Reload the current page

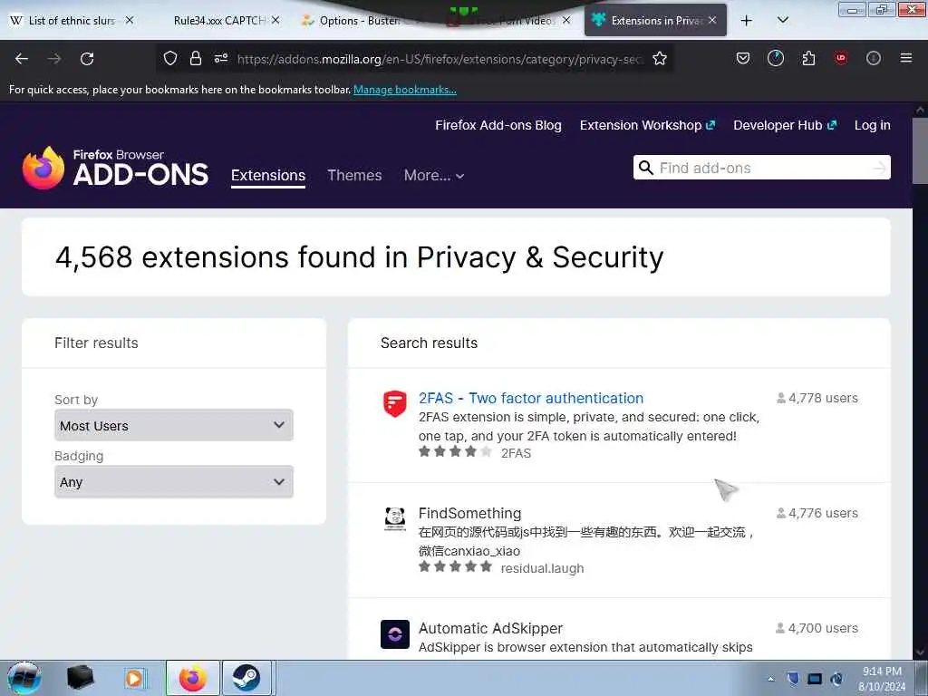[x=87, y=59]
